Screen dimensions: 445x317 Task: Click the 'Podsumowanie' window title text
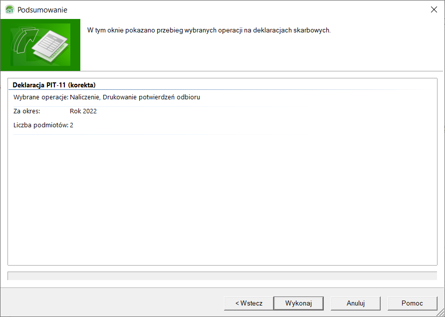coord(42,9)
